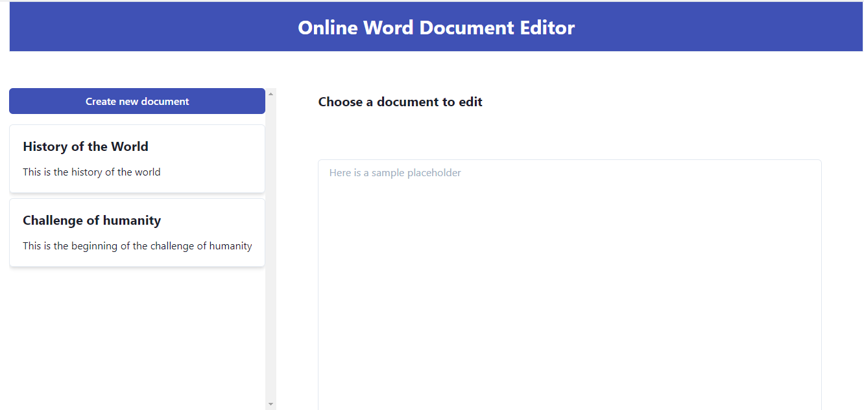Click the Create new document button
Viewport: 864px width, 410px height.
coord(137,101)
